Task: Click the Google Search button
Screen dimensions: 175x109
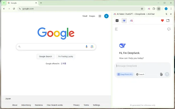Action: pos(45,56)
